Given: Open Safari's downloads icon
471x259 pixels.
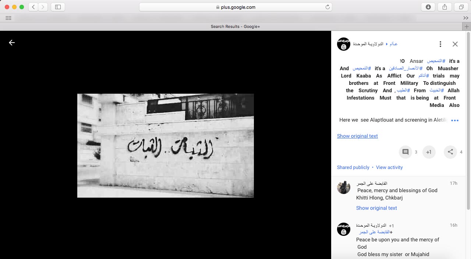Looking at the screenshot, I should point(428,7).
